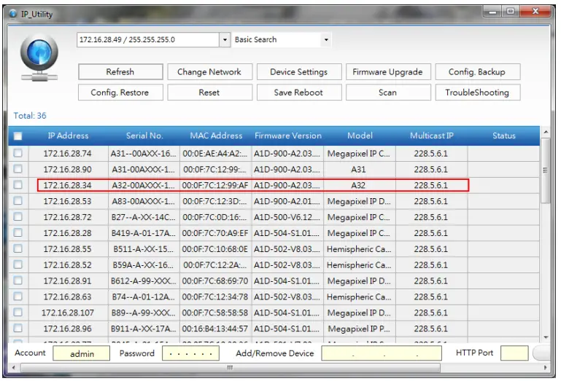Open the network address dropdown list
The width and height of the screenshot is (561, 381).
[225, 40]
